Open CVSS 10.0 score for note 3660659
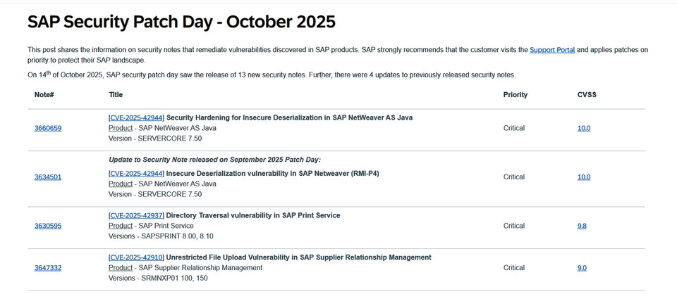 pos(584,128)
